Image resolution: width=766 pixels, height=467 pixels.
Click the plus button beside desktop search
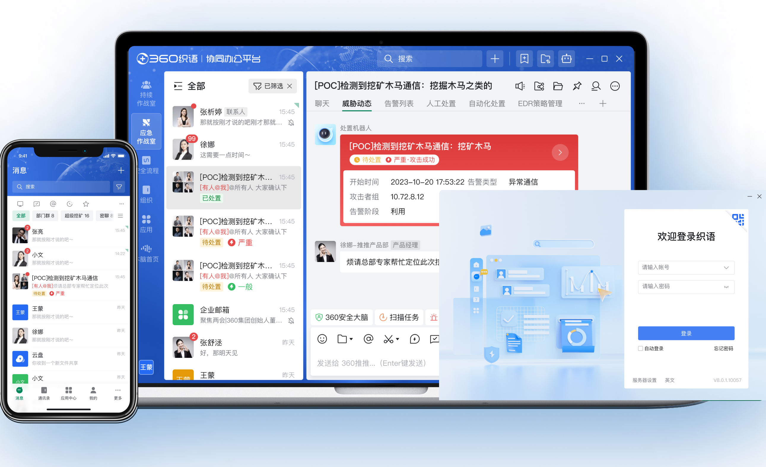(495, 59)
